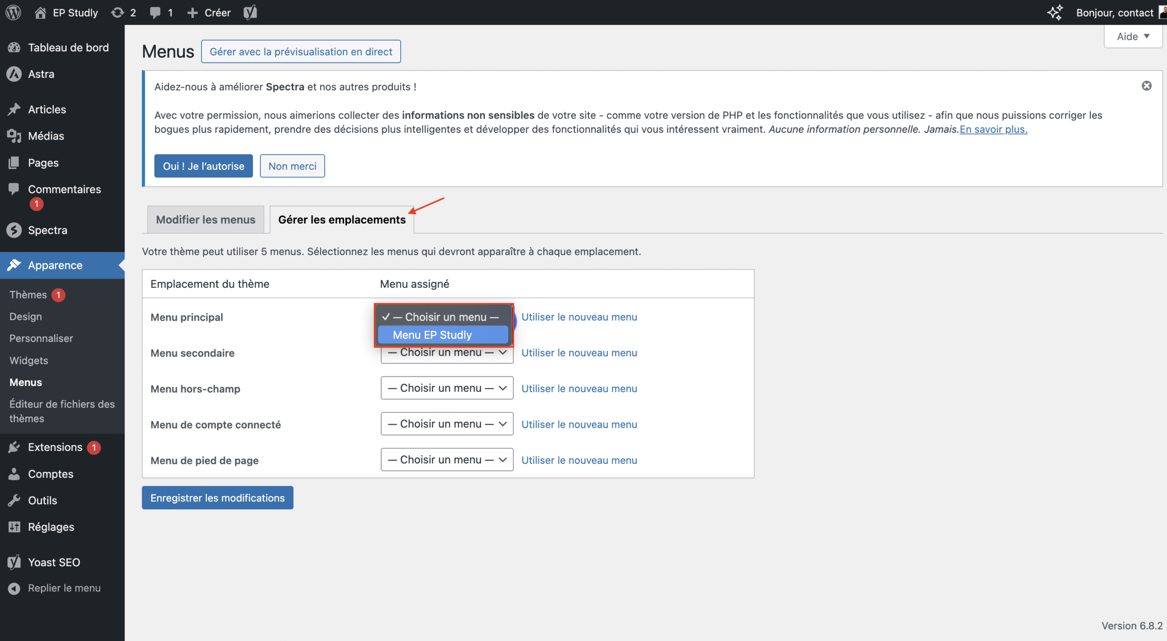This screenshot has width=1167, height=641.
Task: Click Enregistrer les modifications button
Action: click(217, 498)
